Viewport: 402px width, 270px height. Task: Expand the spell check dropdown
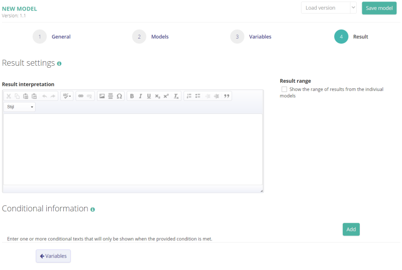pyautogui.click(x=67, y=96)
